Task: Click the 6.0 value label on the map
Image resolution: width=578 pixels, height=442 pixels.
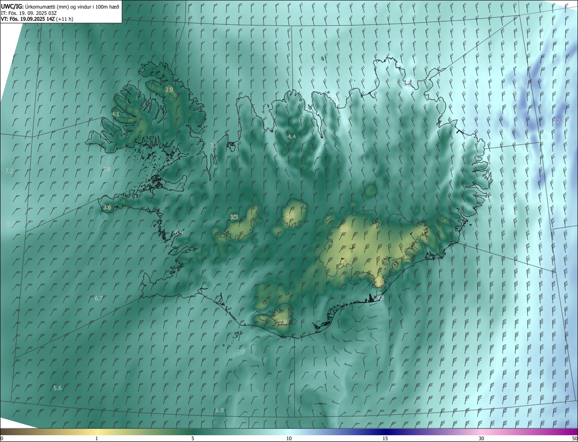Action: click(219, 410)
